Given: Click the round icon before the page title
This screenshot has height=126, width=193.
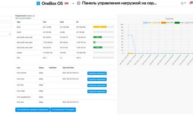Looking at the screenshot, I should pos(78,3).
